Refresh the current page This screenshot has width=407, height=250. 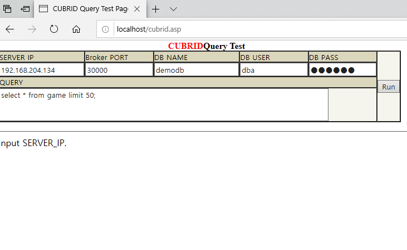[54, 29]
